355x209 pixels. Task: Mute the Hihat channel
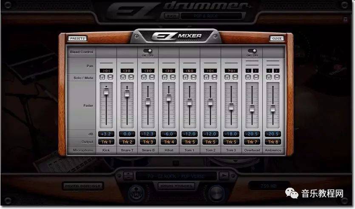173,78
